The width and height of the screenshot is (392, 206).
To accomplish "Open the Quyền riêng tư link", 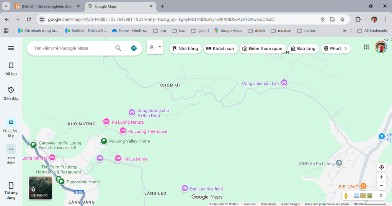I will [290, 204].
